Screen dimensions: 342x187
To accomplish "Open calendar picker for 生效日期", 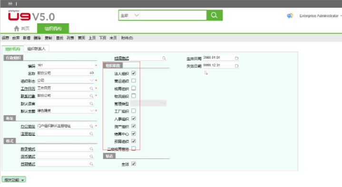I will (x=236, y=58).
